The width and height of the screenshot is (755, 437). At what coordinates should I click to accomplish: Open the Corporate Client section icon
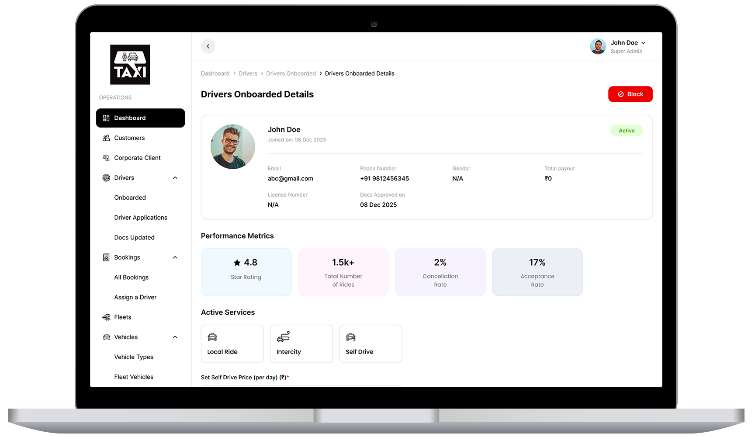[x=106, y=158]
